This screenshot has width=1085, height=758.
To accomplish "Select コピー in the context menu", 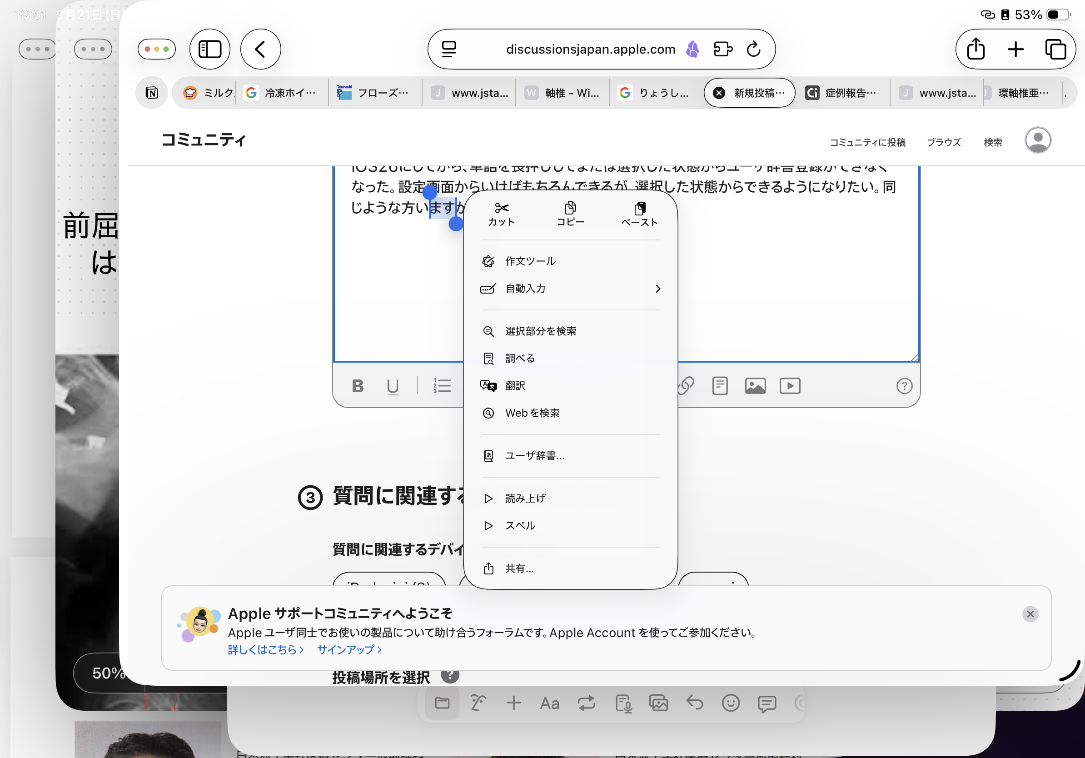I will click(x=570, y=214).
